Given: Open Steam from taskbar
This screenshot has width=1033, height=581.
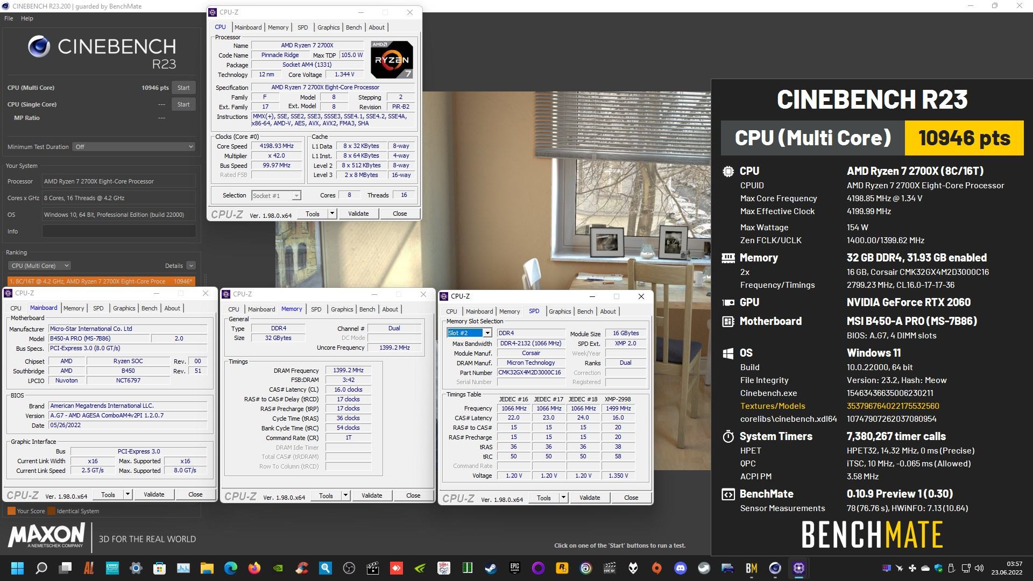Looking at the screenshot, I should pyautogui.click(x=491, y=568).
